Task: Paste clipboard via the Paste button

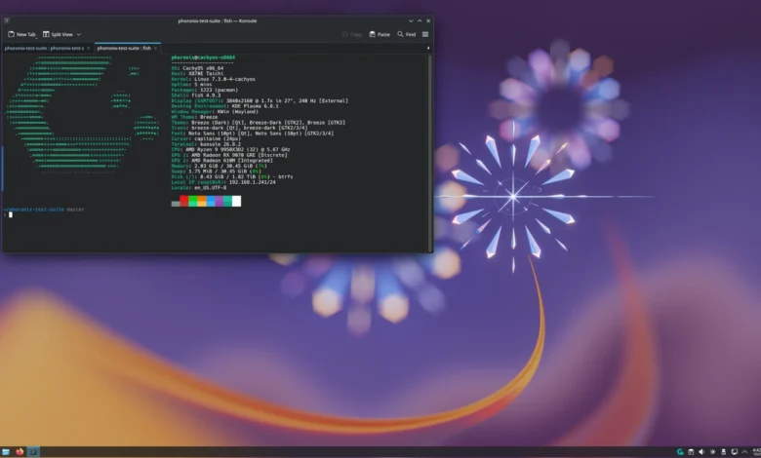Action: (380, 34)
